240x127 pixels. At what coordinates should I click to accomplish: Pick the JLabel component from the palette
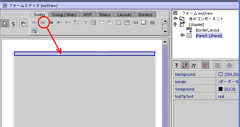(34, 23)
